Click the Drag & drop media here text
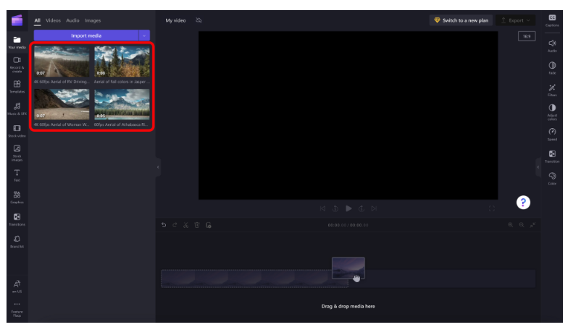Image resolution: width=581 pixels, height=335 pixels. [348, 306]
